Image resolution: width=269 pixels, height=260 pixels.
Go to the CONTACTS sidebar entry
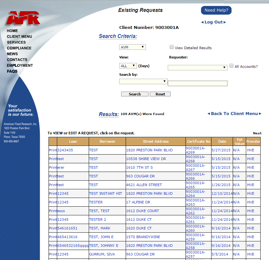[17, 59]
